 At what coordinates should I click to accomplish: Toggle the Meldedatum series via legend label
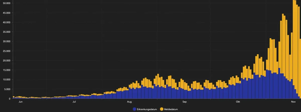(x=171, y=109)
